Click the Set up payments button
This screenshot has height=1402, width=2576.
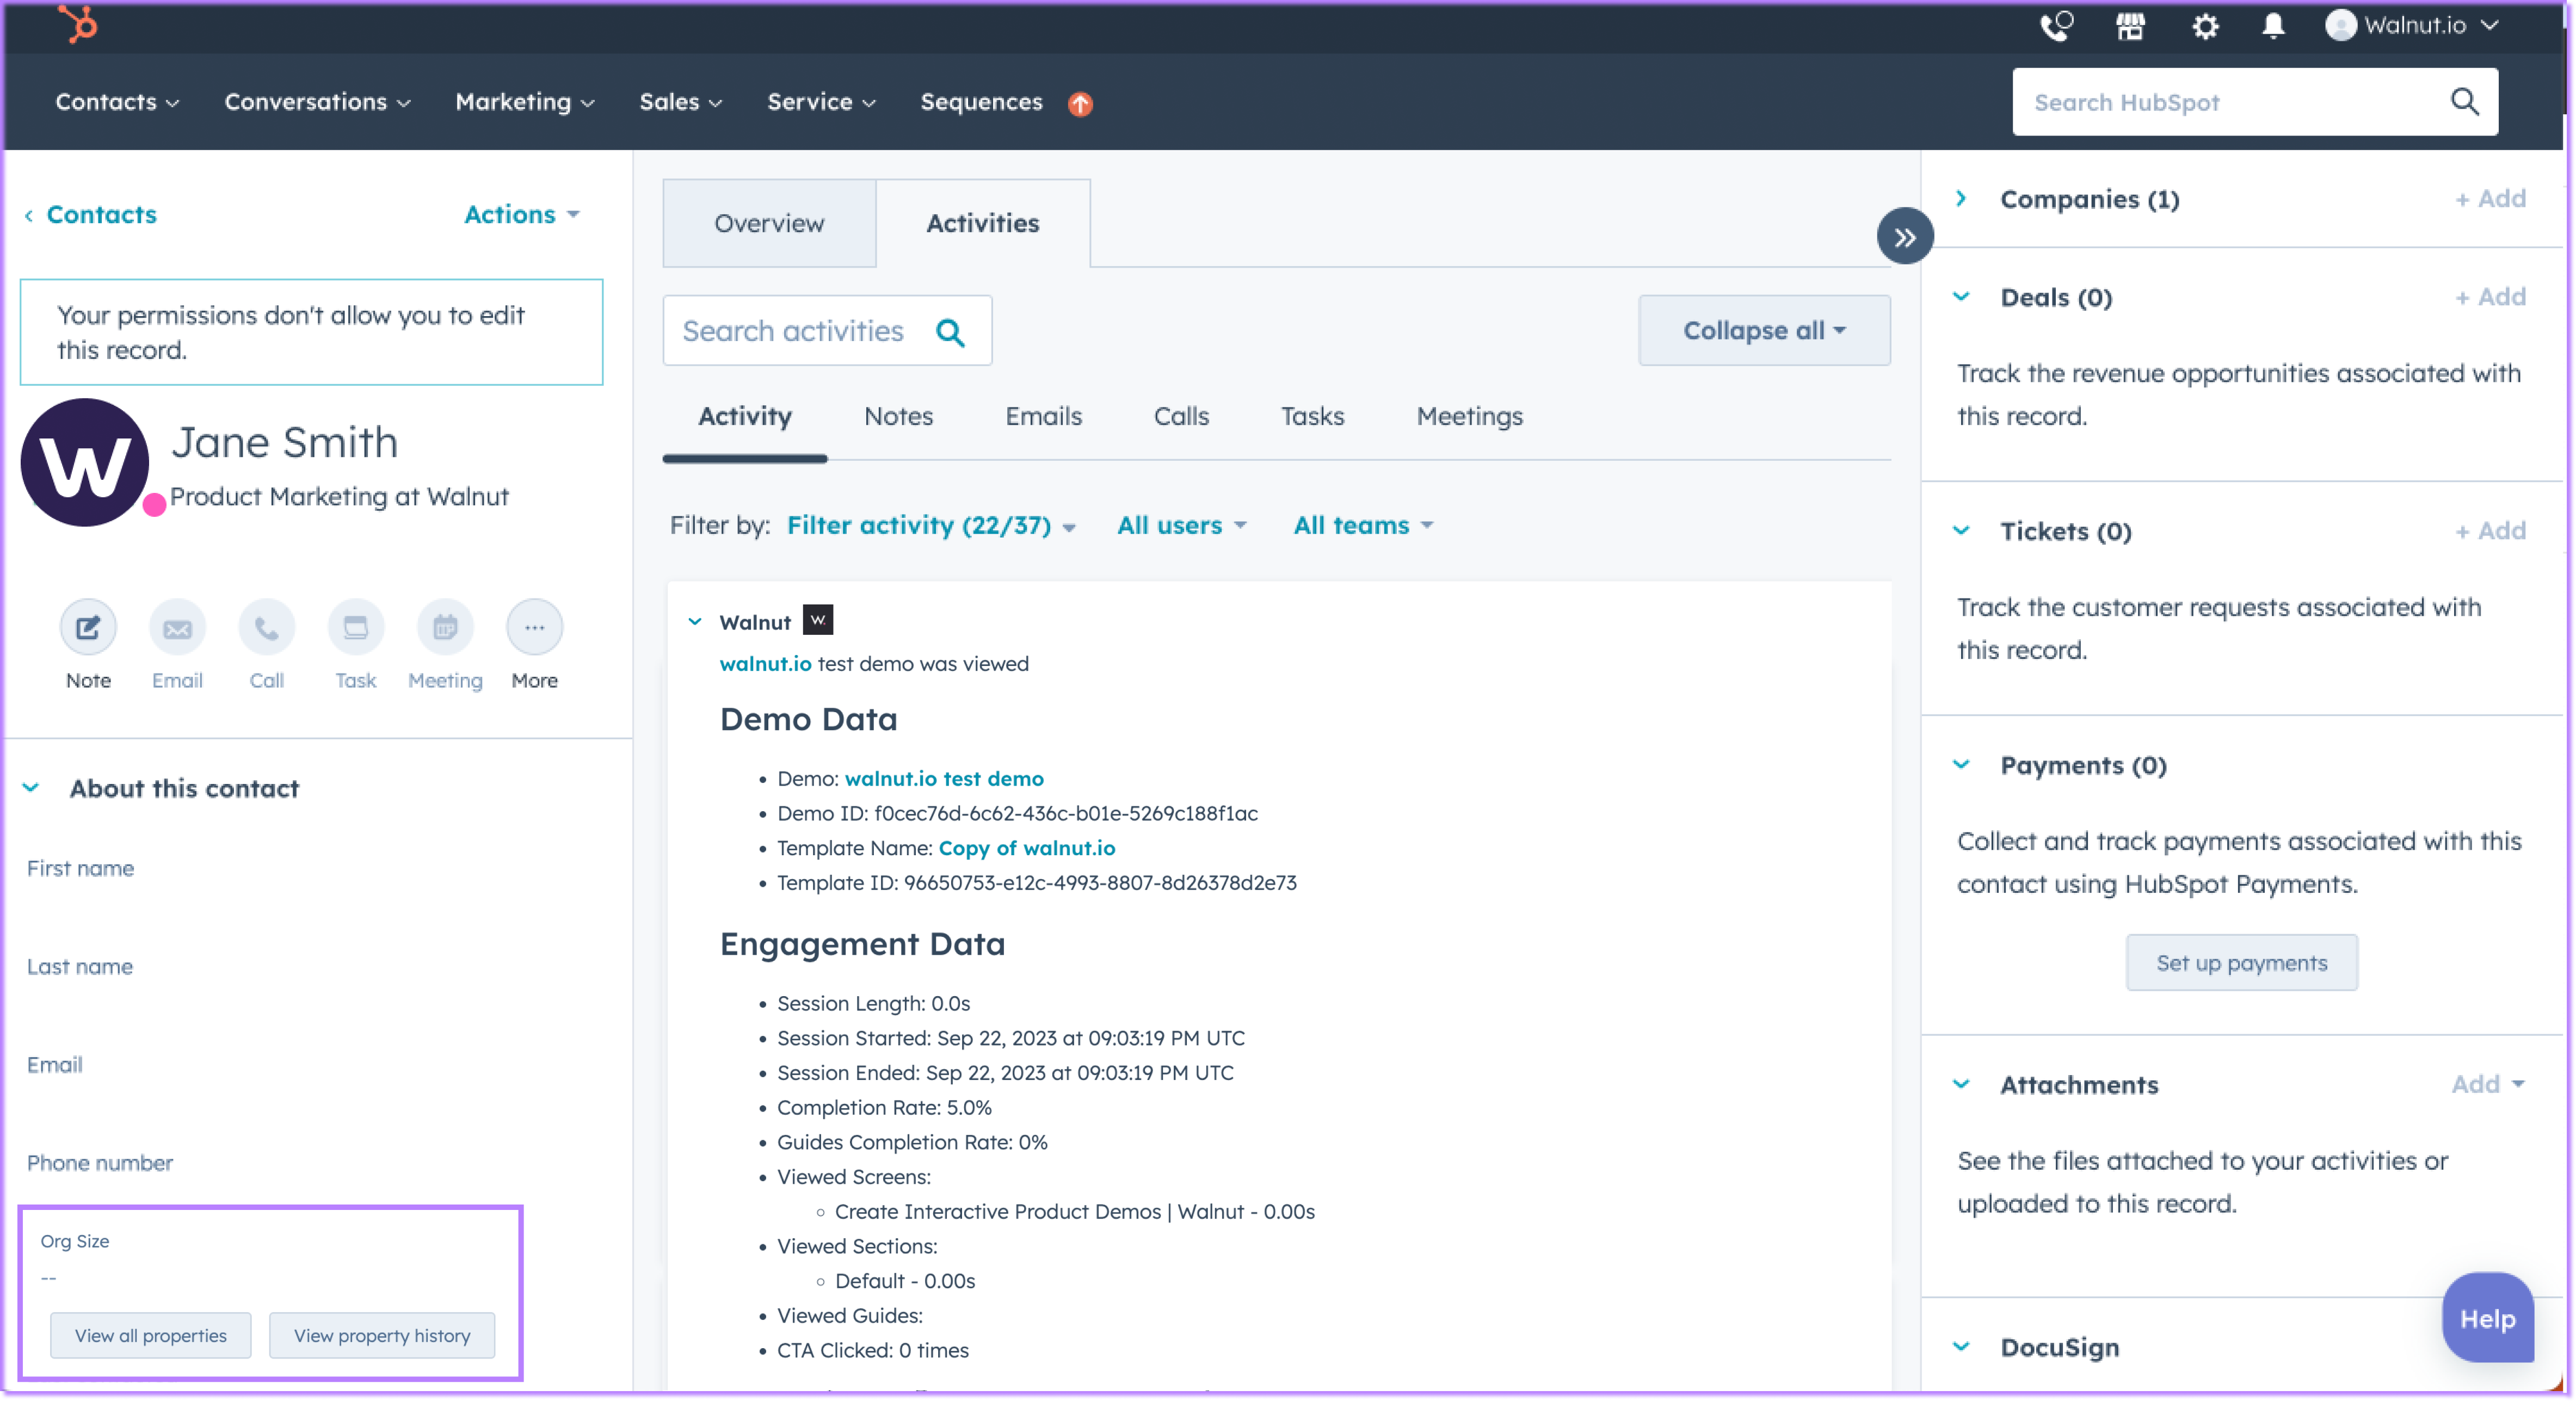[x=2241, y=963]
